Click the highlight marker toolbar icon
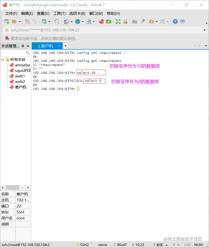 142,22
